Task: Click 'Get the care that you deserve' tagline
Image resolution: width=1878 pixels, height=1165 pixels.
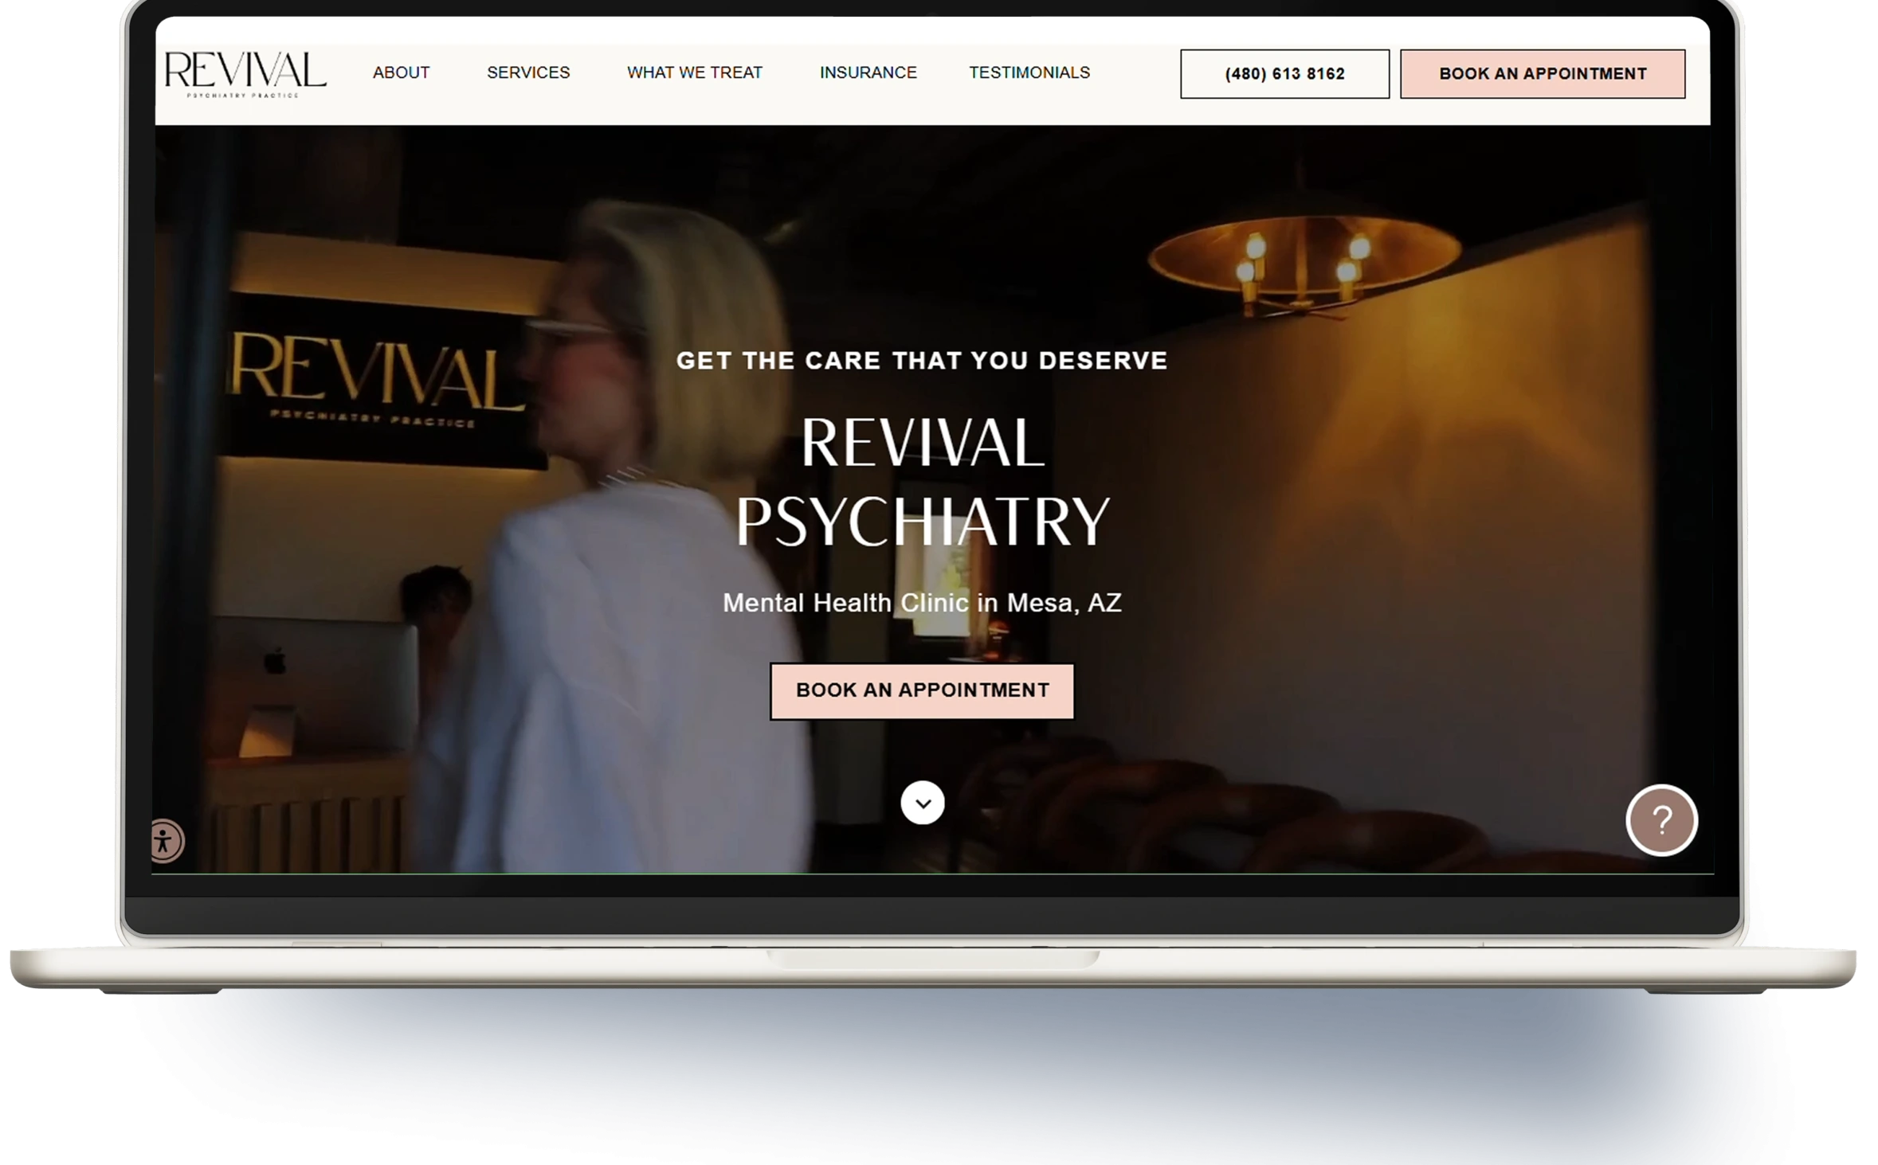Action: click(x=922, y=361)
